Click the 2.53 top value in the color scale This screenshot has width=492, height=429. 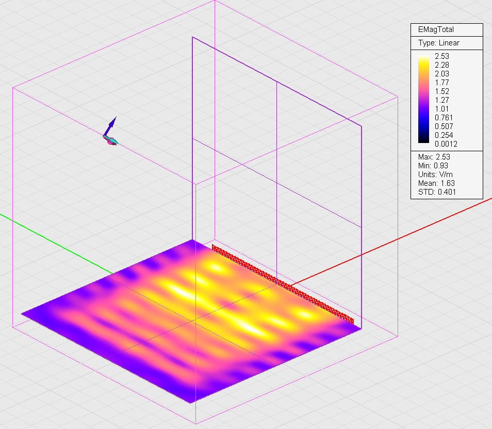[x=442, y=56]
